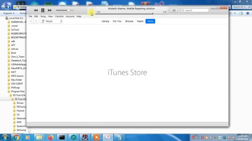Open the Help menu in iTunes

79,16
